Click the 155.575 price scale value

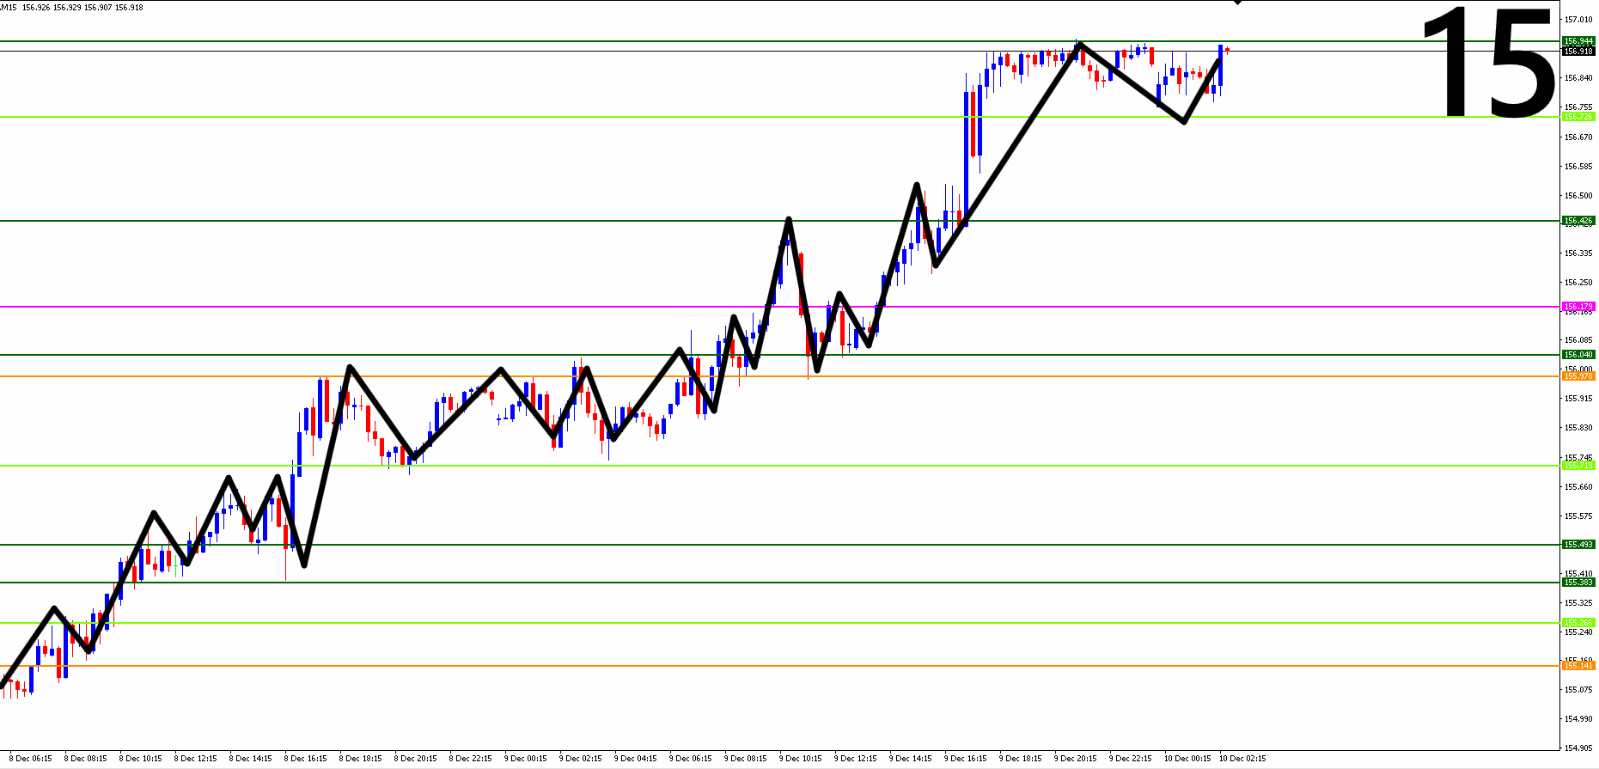click(1578, 516)
